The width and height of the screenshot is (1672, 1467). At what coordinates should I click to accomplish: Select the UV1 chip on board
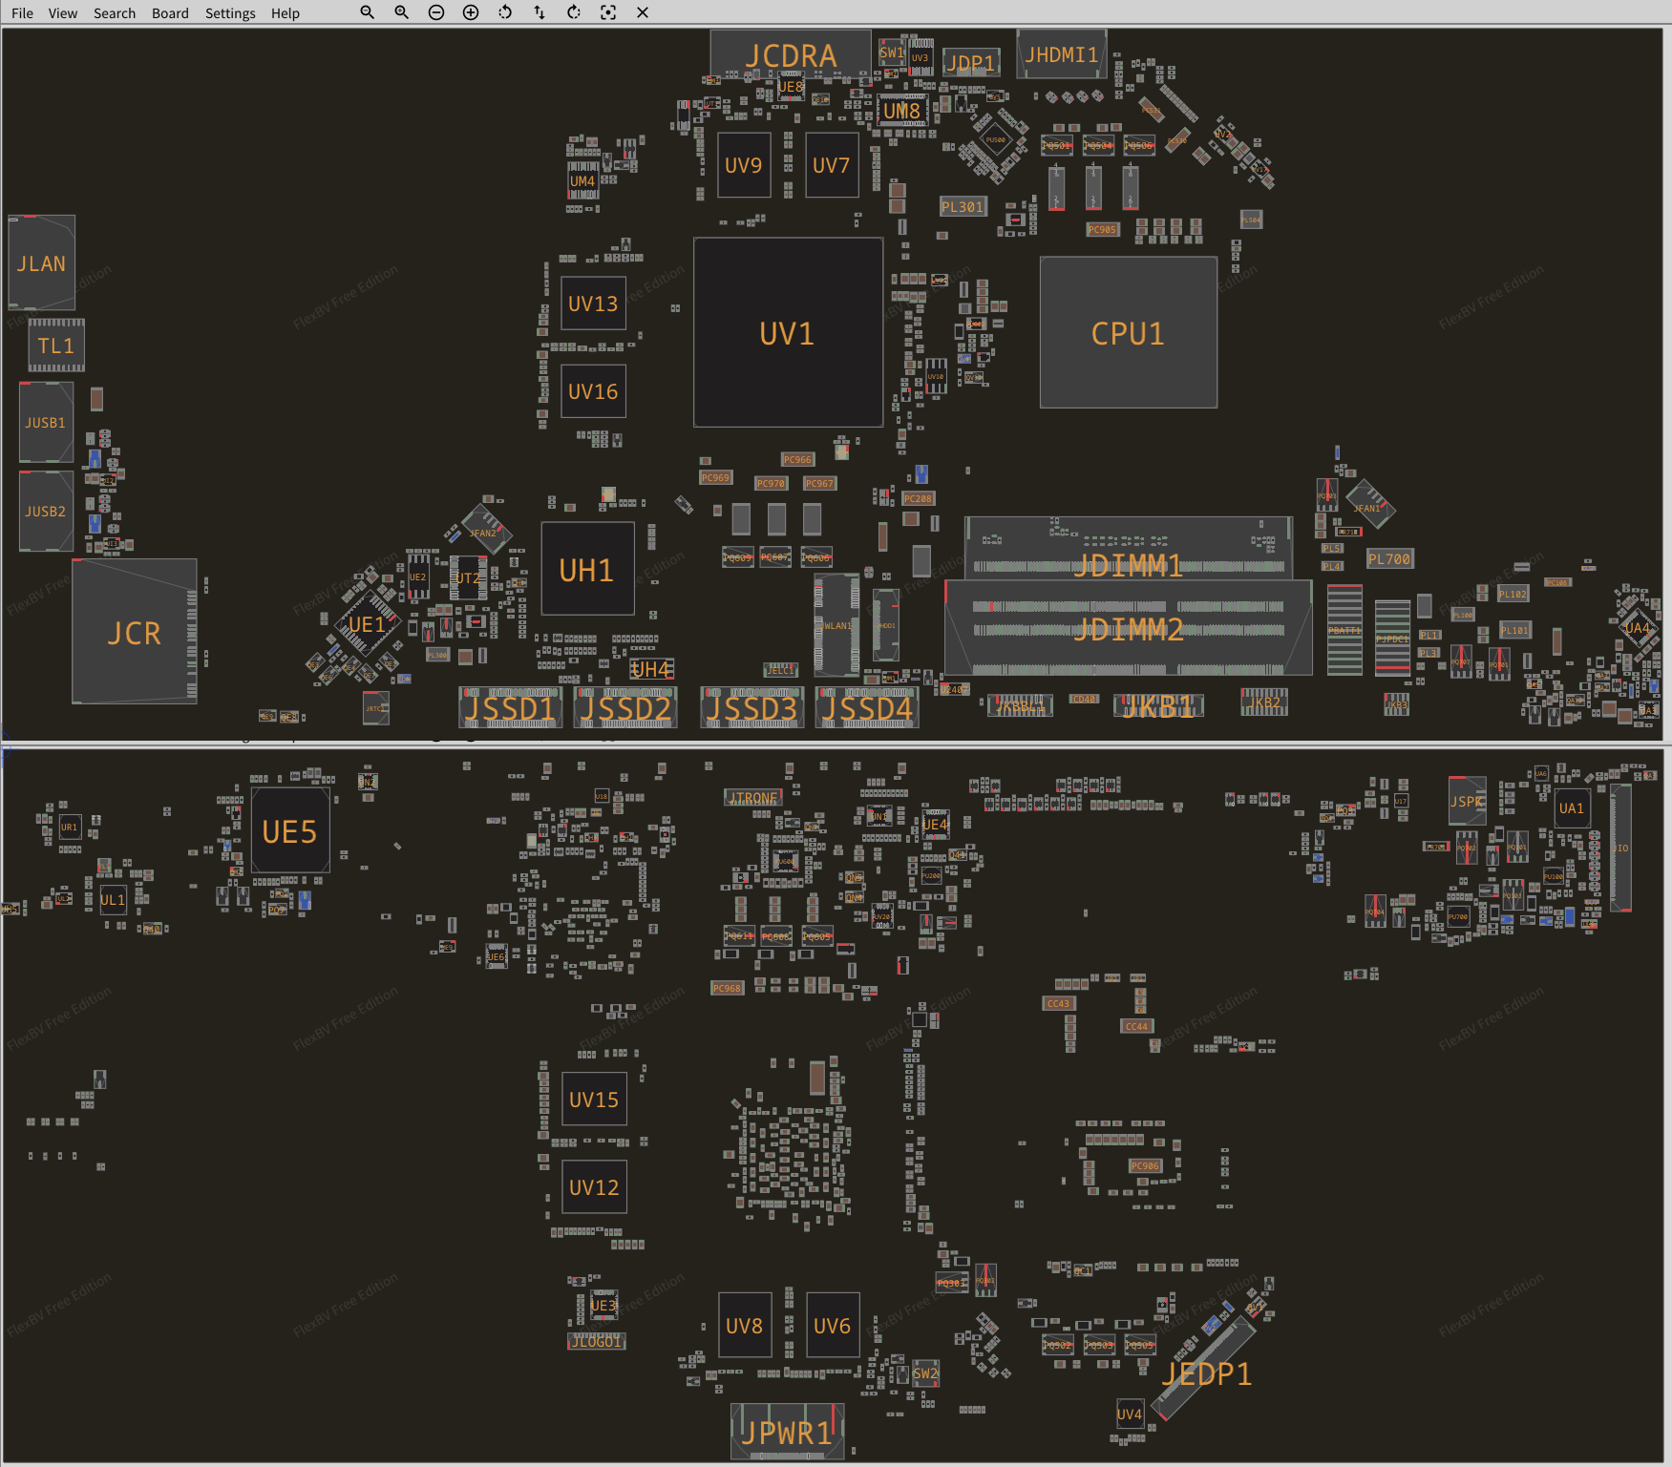click(788, 333)
